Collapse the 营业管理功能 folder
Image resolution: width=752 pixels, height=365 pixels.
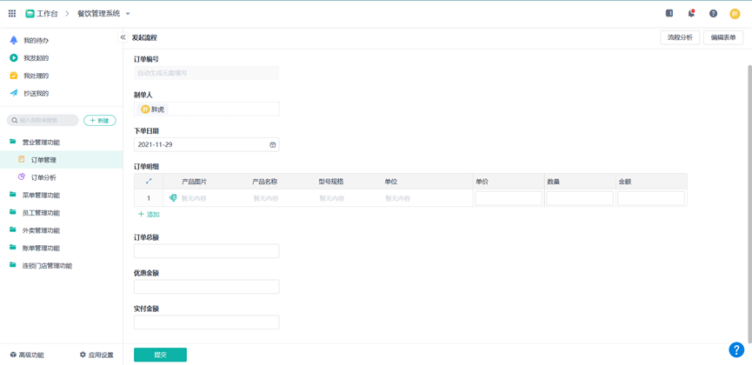(x=41, y=143)
